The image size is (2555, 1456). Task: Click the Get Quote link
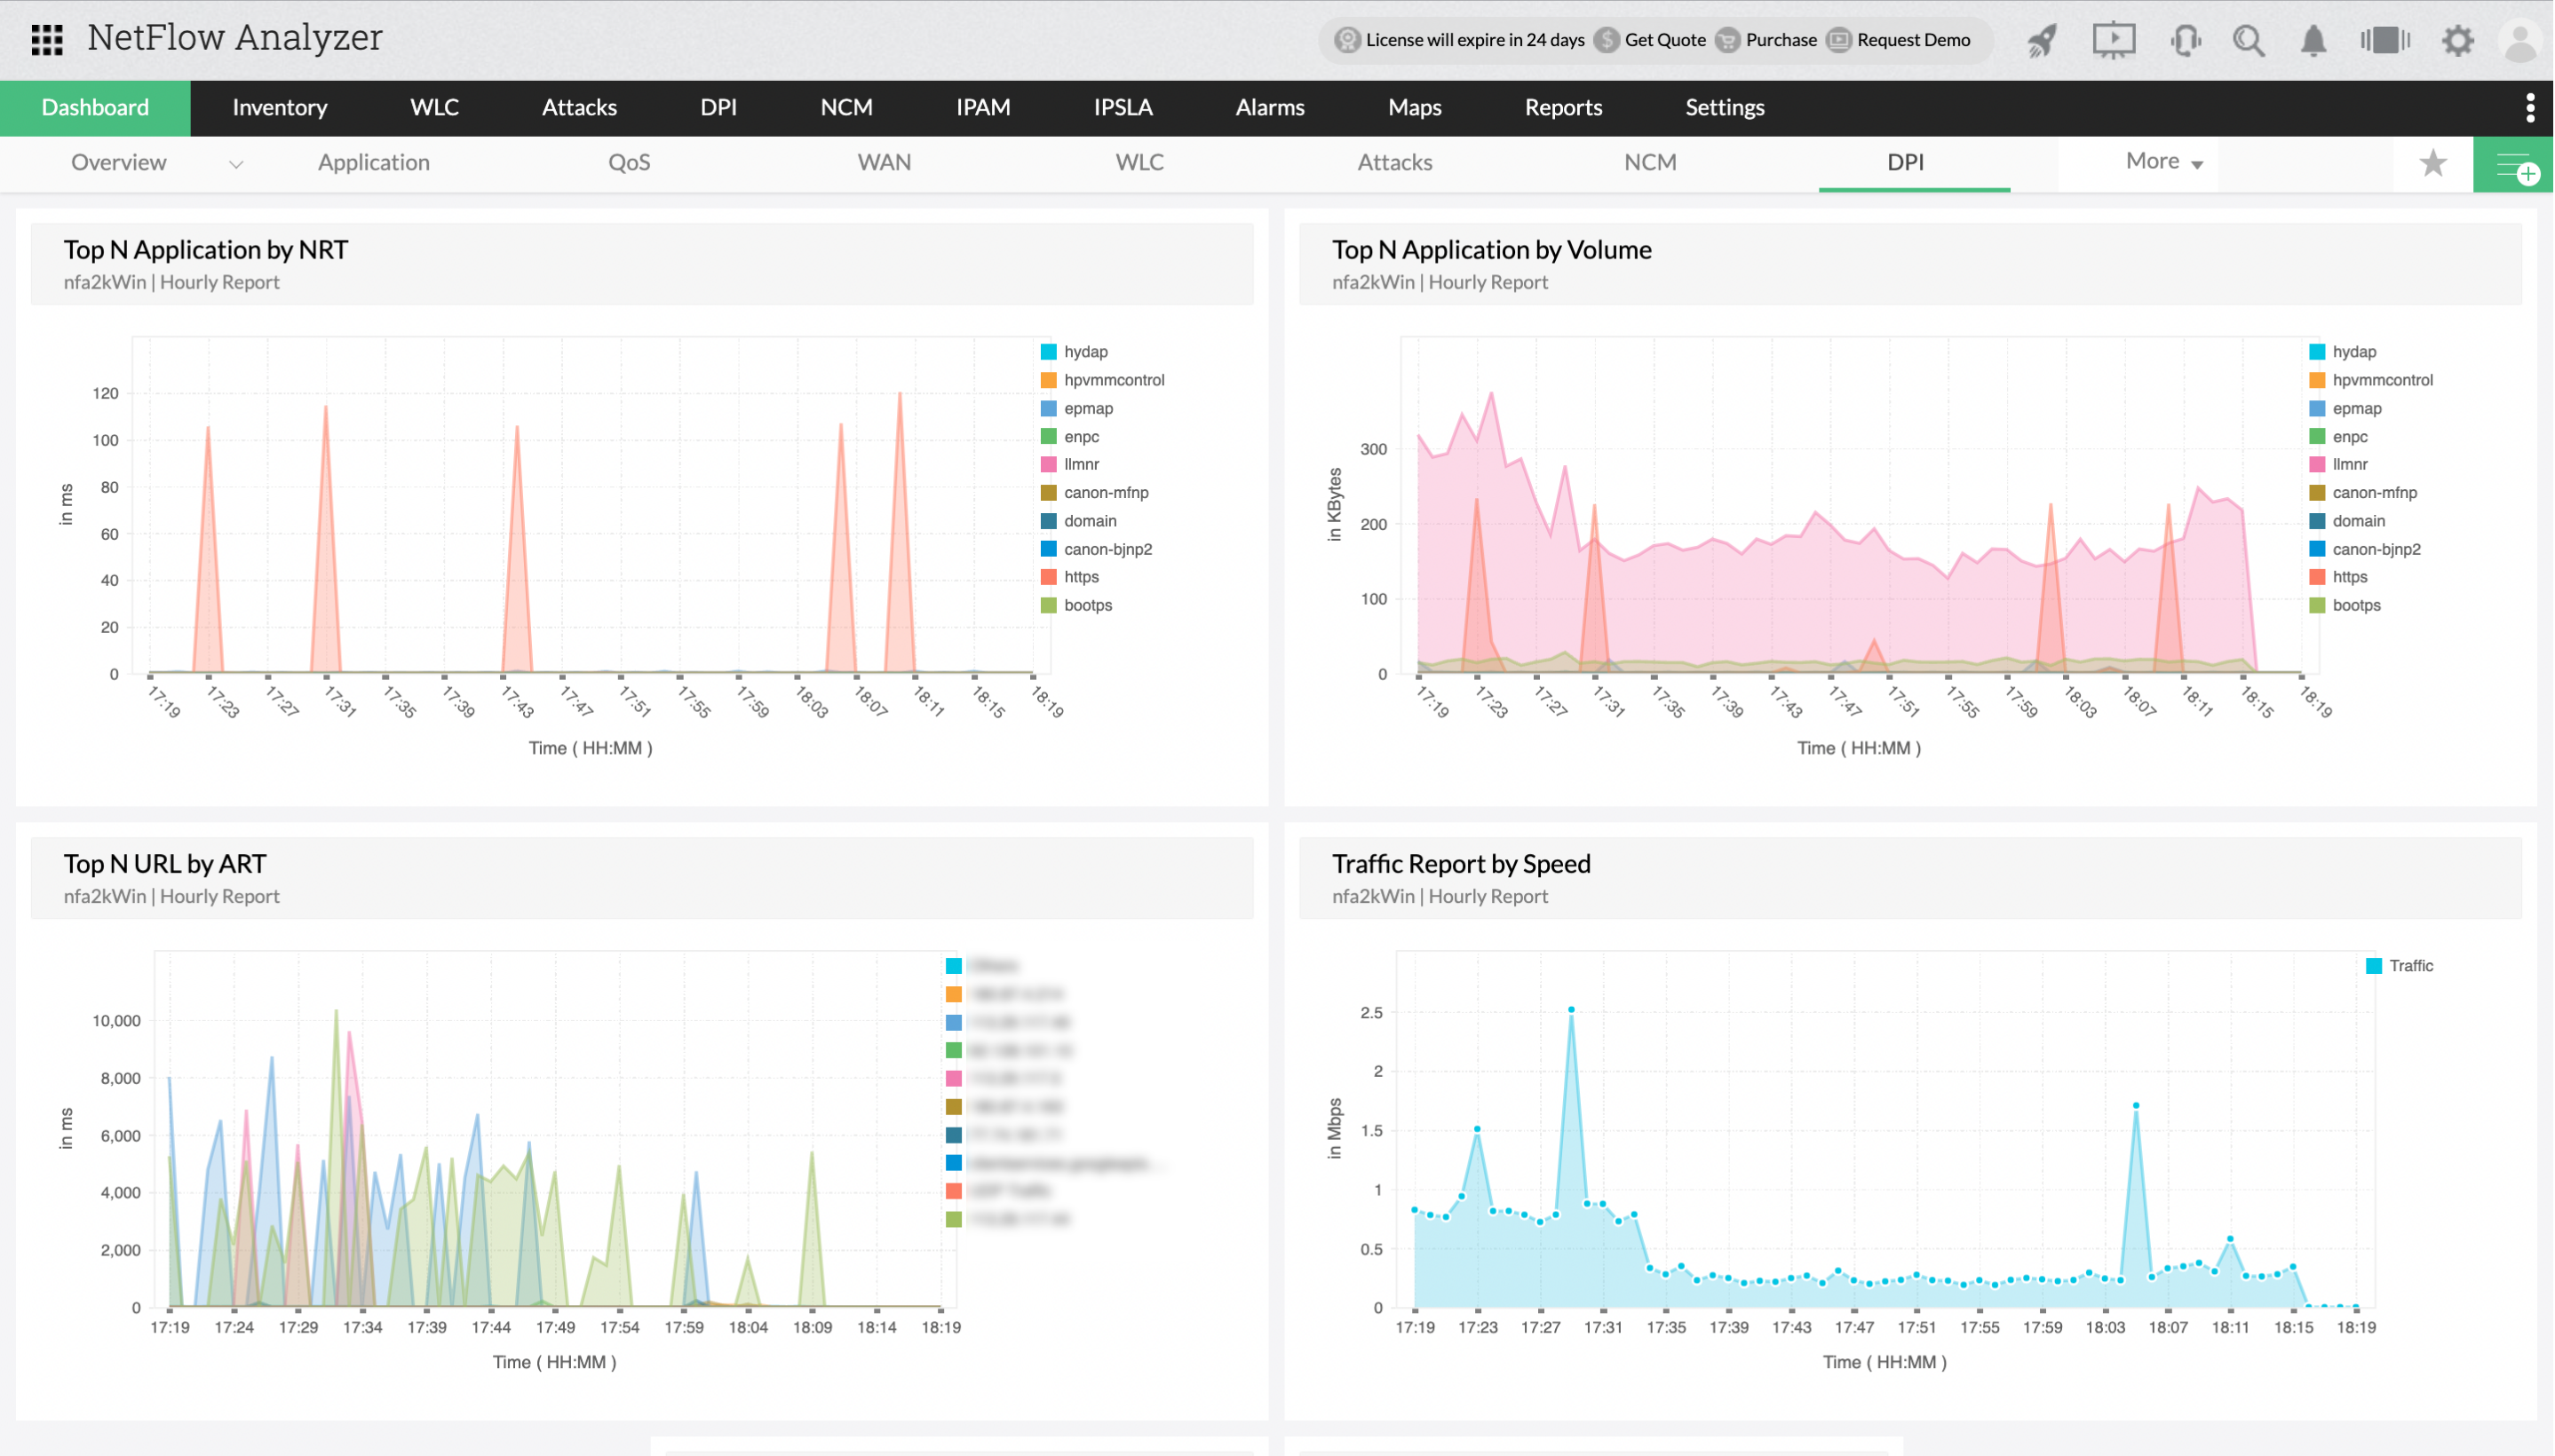[x=1664, y=40]
